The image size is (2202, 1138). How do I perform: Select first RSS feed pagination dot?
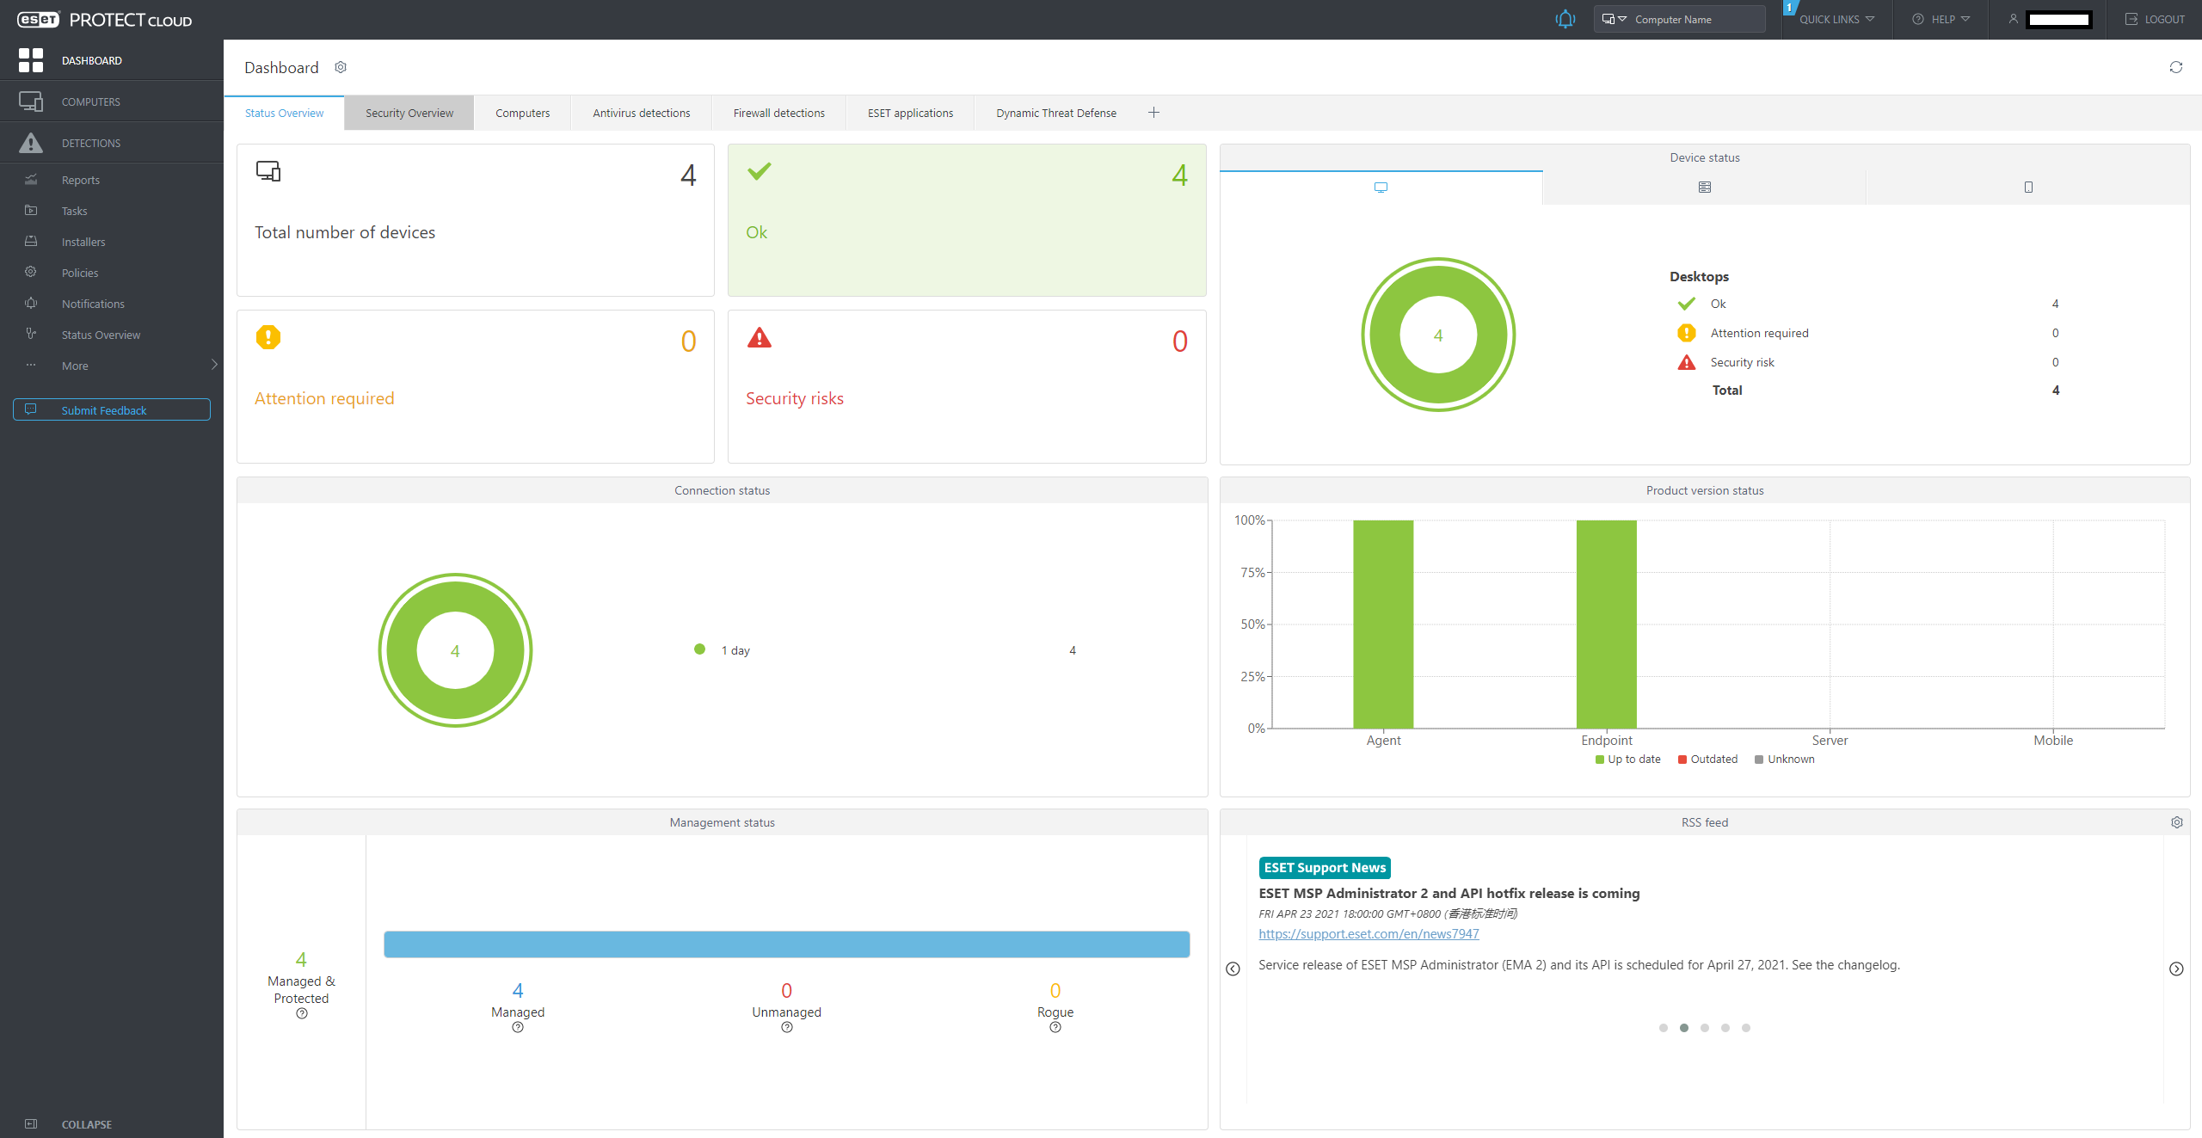pyautogui.click(x=1664, y=1028)
